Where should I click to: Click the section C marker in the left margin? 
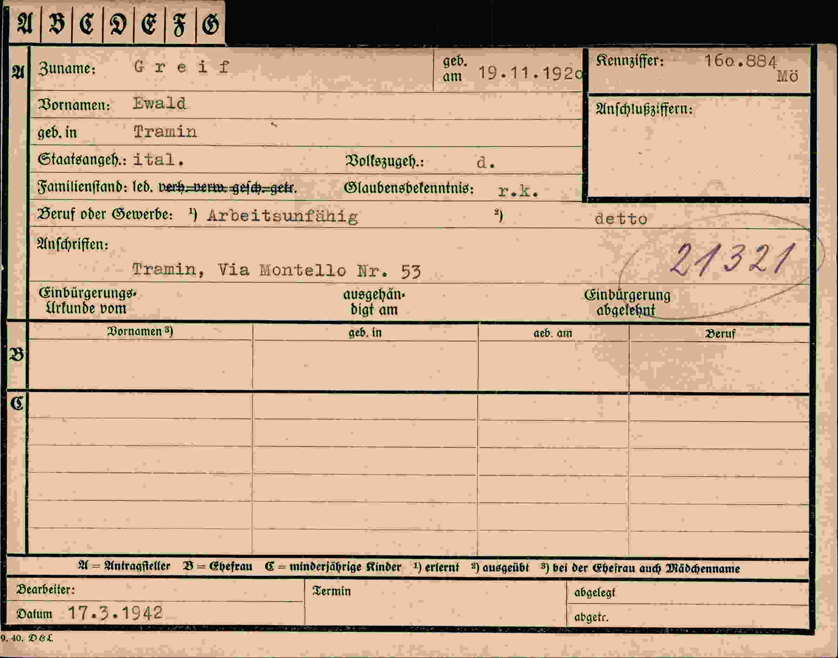[16, 403]
